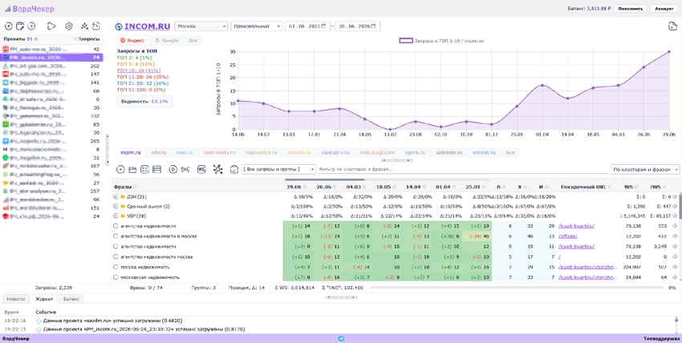Tick checkbox for москва недвижимость
Screen dimensions: 682x343
[116, 267]
